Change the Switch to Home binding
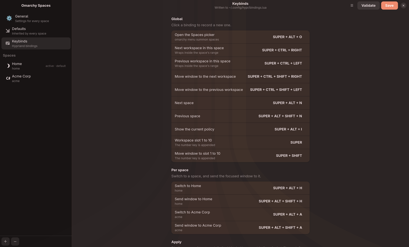 pos(240,188)
